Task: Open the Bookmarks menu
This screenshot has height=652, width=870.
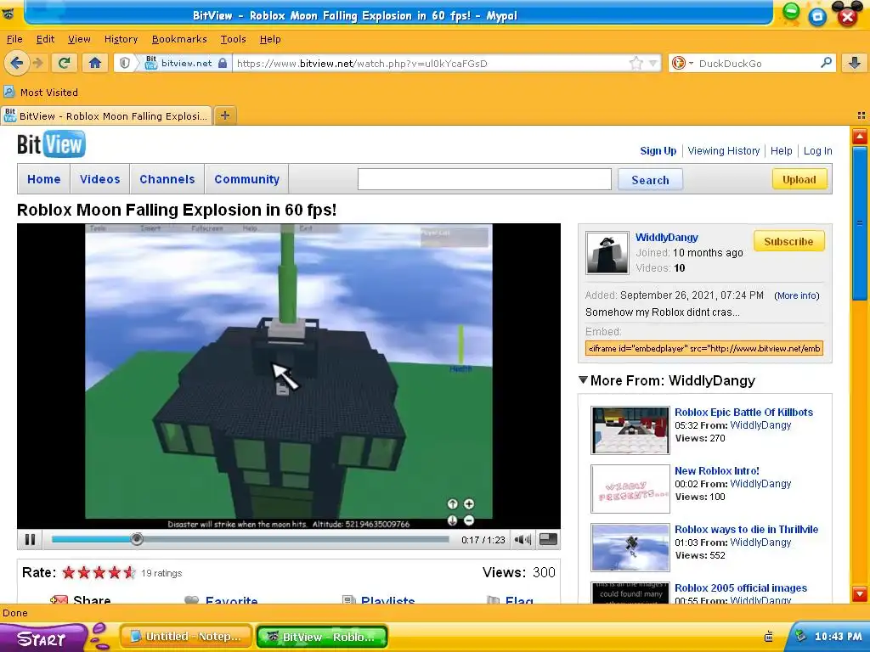Action: point(179,39)
